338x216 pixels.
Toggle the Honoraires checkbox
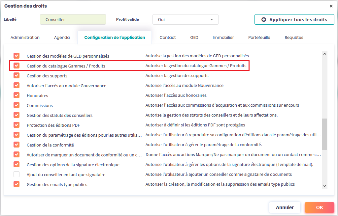click(17, 95)
